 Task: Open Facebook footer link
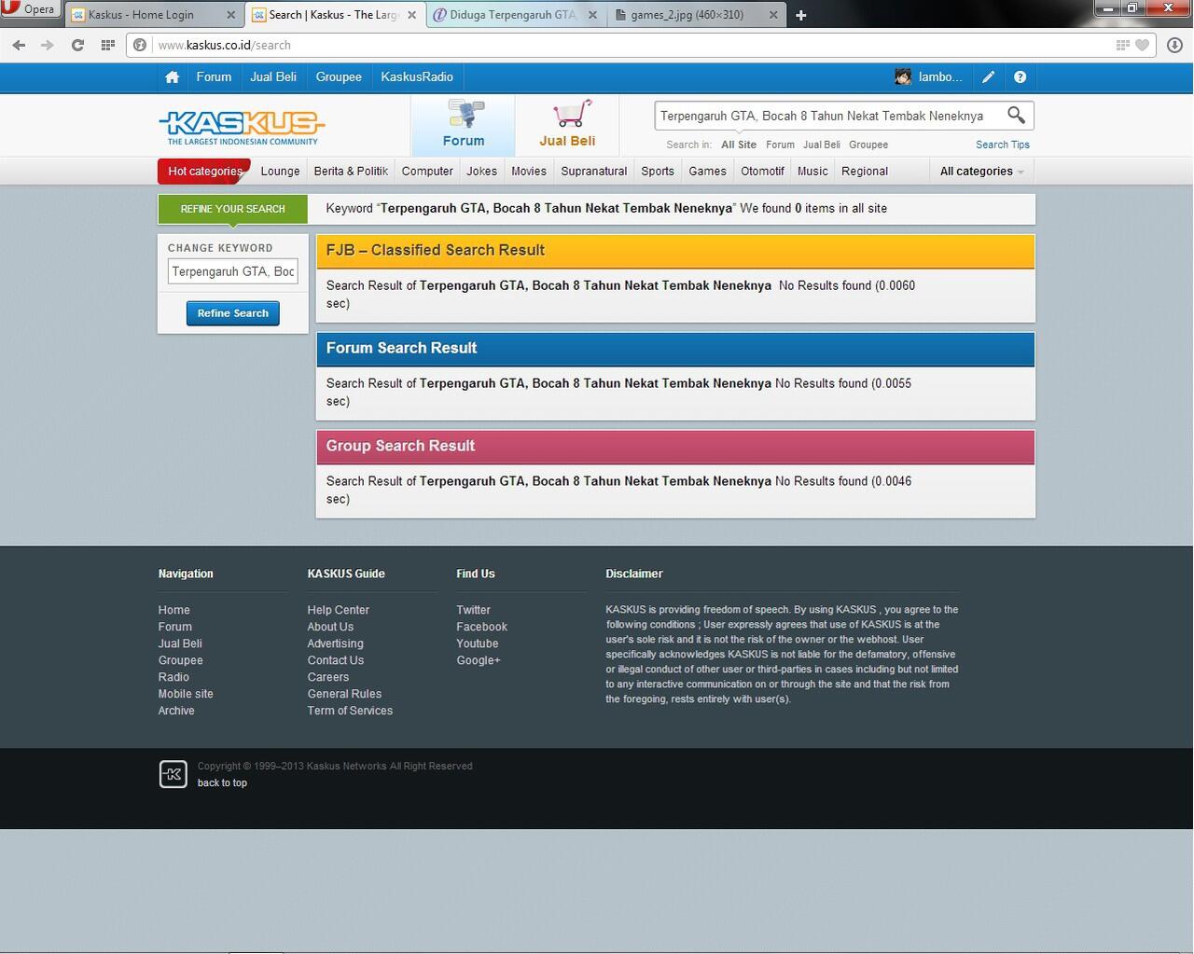pos(481,627)
